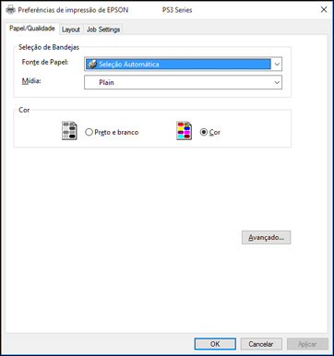The image size is (334, 356).
Task: Open the Mídia dropdown arrow
Action: [x=277, y=82]
